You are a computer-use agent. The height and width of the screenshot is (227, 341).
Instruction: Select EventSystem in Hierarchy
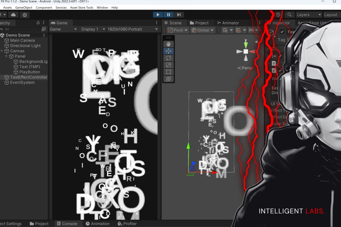click(22, 83)
